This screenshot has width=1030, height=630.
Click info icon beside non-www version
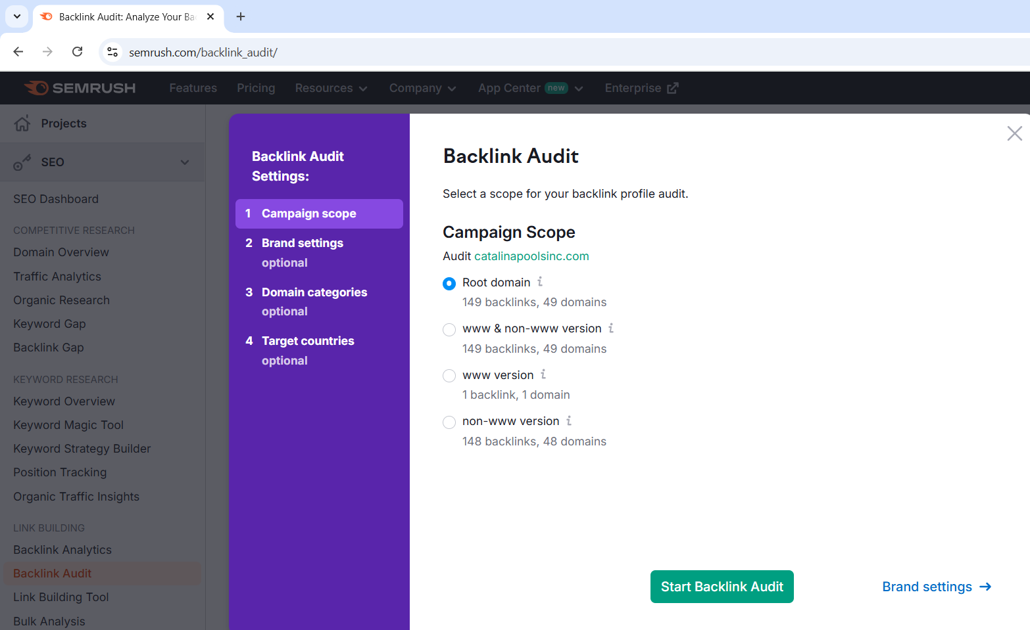(569, 420)
